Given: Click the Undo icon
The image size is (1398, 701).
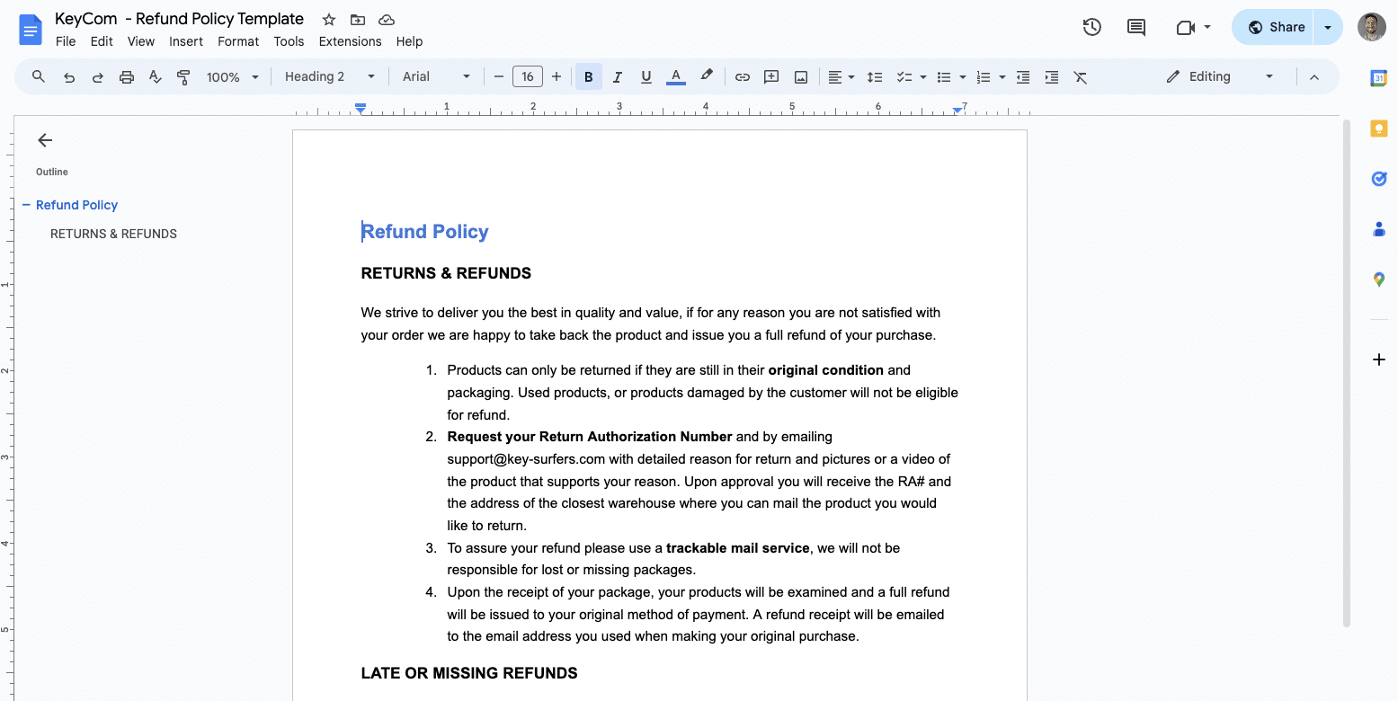Looking at the screenshot, I should (x=68, y=76).
